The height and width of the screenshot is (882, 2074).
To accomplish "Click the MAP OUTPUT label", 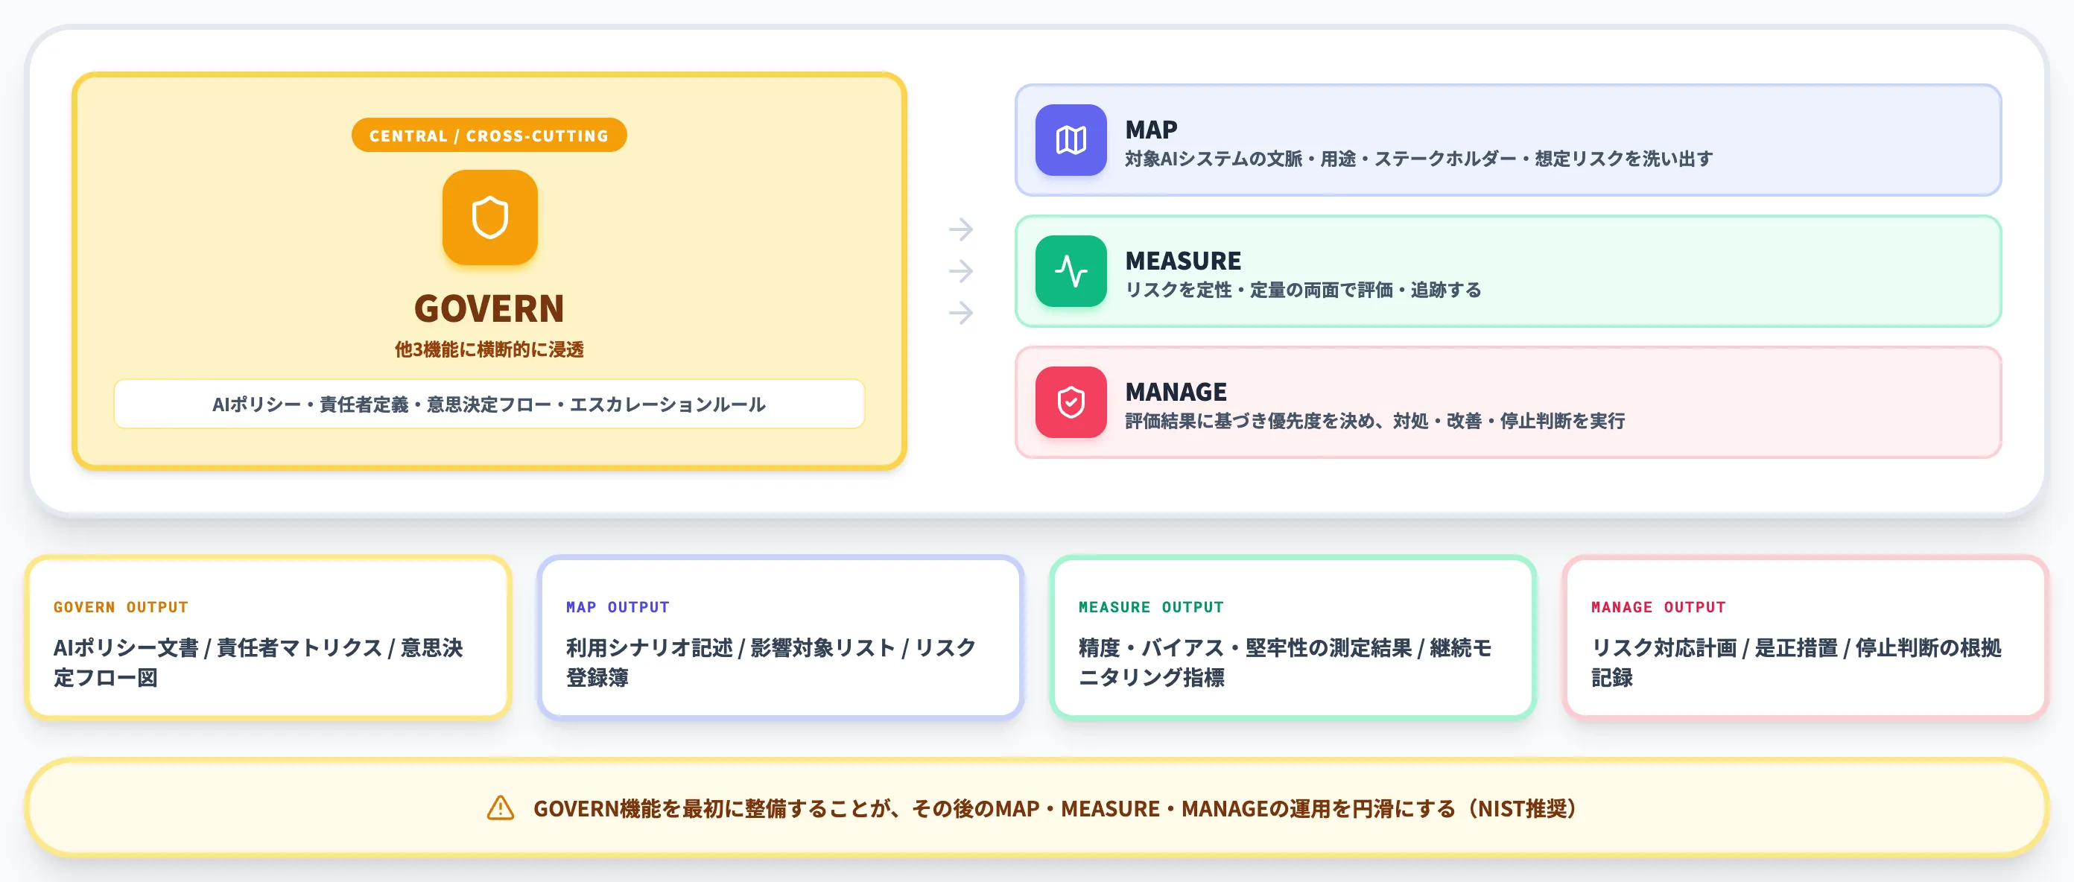I will (x=618, y=607).
